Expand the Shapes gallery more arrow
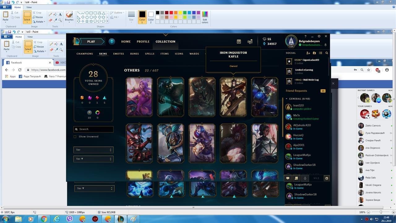396x223 pixels. click(x=107, y=21)
